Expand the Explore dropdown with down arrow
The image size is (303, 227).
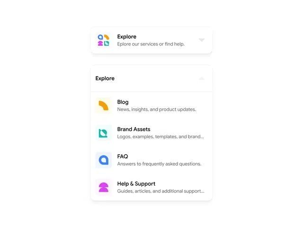202,40
